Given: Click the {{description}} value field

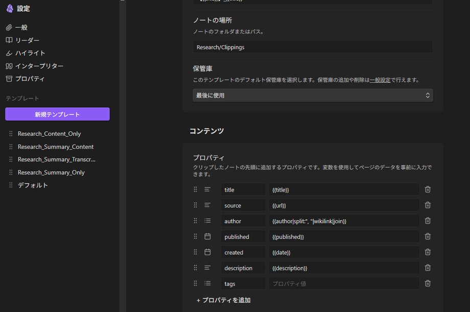Looking at the screenshot, I should tap(344, 268).
